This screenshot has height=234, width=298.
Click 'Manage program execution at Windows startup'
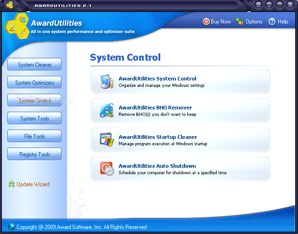[163, 143]
